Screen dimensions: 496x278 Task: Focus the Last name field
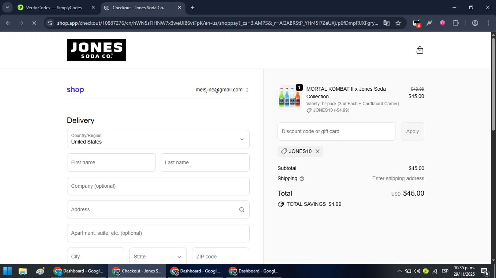click(205, 163)
